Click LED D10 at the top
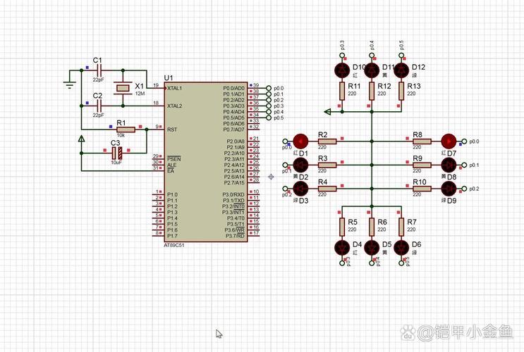The image size is (524, 352). [343, 70]
